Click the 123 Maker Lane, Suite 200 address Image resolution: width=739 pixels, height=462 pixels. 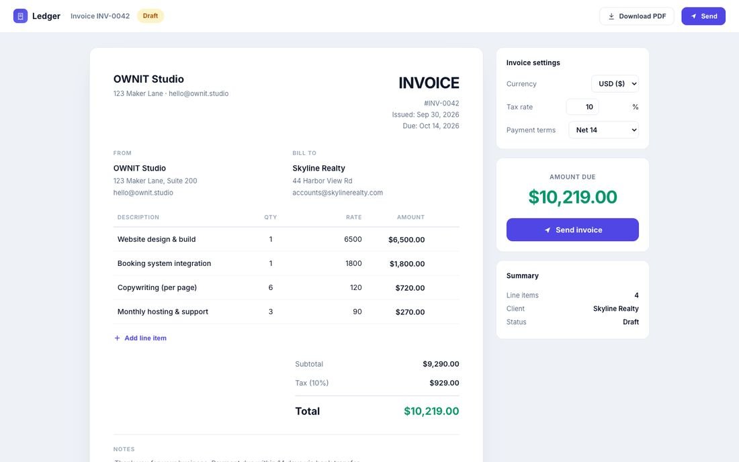[x=155, y=181]
